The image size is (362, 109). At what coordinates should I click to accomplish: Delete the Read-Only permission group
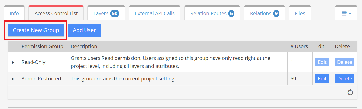[344, 62]
